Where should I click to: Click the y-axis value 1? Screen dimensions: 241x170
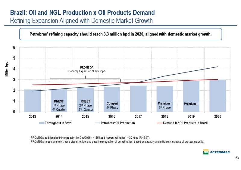[x=14, y=101]
